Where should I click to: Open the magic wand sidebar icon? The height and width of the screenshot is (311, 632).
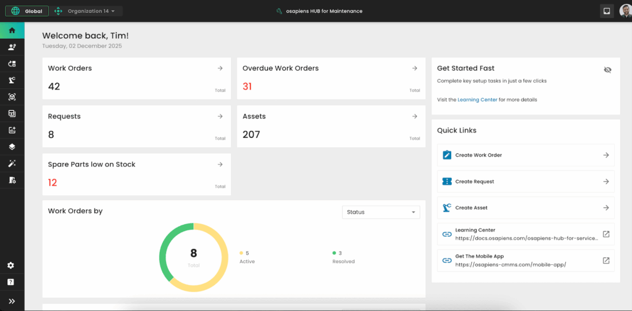tap(12, 164)
